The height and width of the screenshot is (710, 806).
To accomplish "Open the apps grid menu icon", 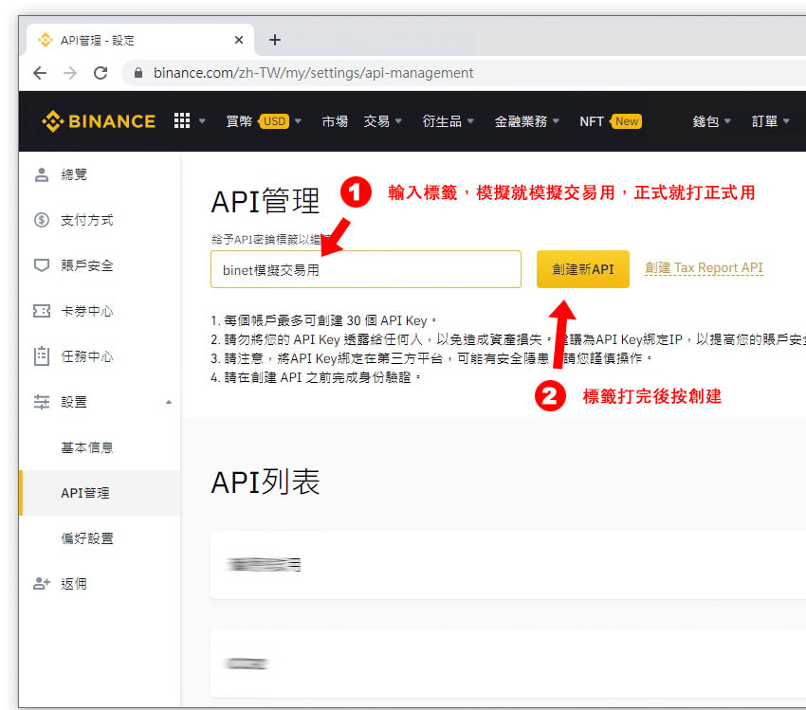I will (182, 120).
